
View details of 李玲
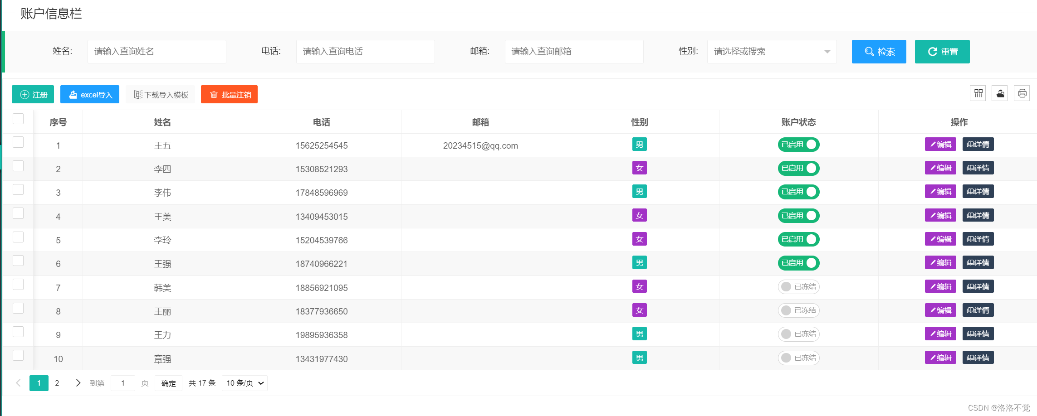[x=978, y=239]
